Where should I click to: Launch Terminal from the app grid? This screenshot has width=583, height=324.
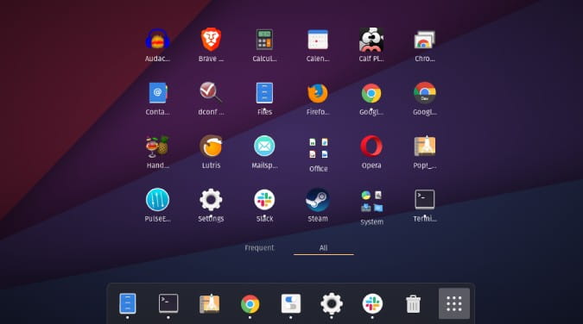tap(425, 200)
